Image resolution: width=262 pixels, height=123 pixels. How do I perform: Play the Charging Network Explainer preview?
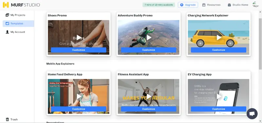pos(219,37)
